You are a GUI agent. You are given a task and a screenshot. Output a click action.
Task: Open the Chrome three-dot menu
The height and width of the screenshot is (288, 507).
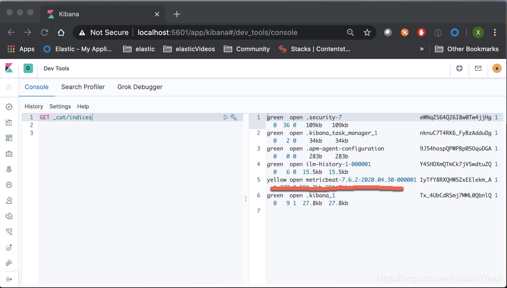[x=494, y=32]
